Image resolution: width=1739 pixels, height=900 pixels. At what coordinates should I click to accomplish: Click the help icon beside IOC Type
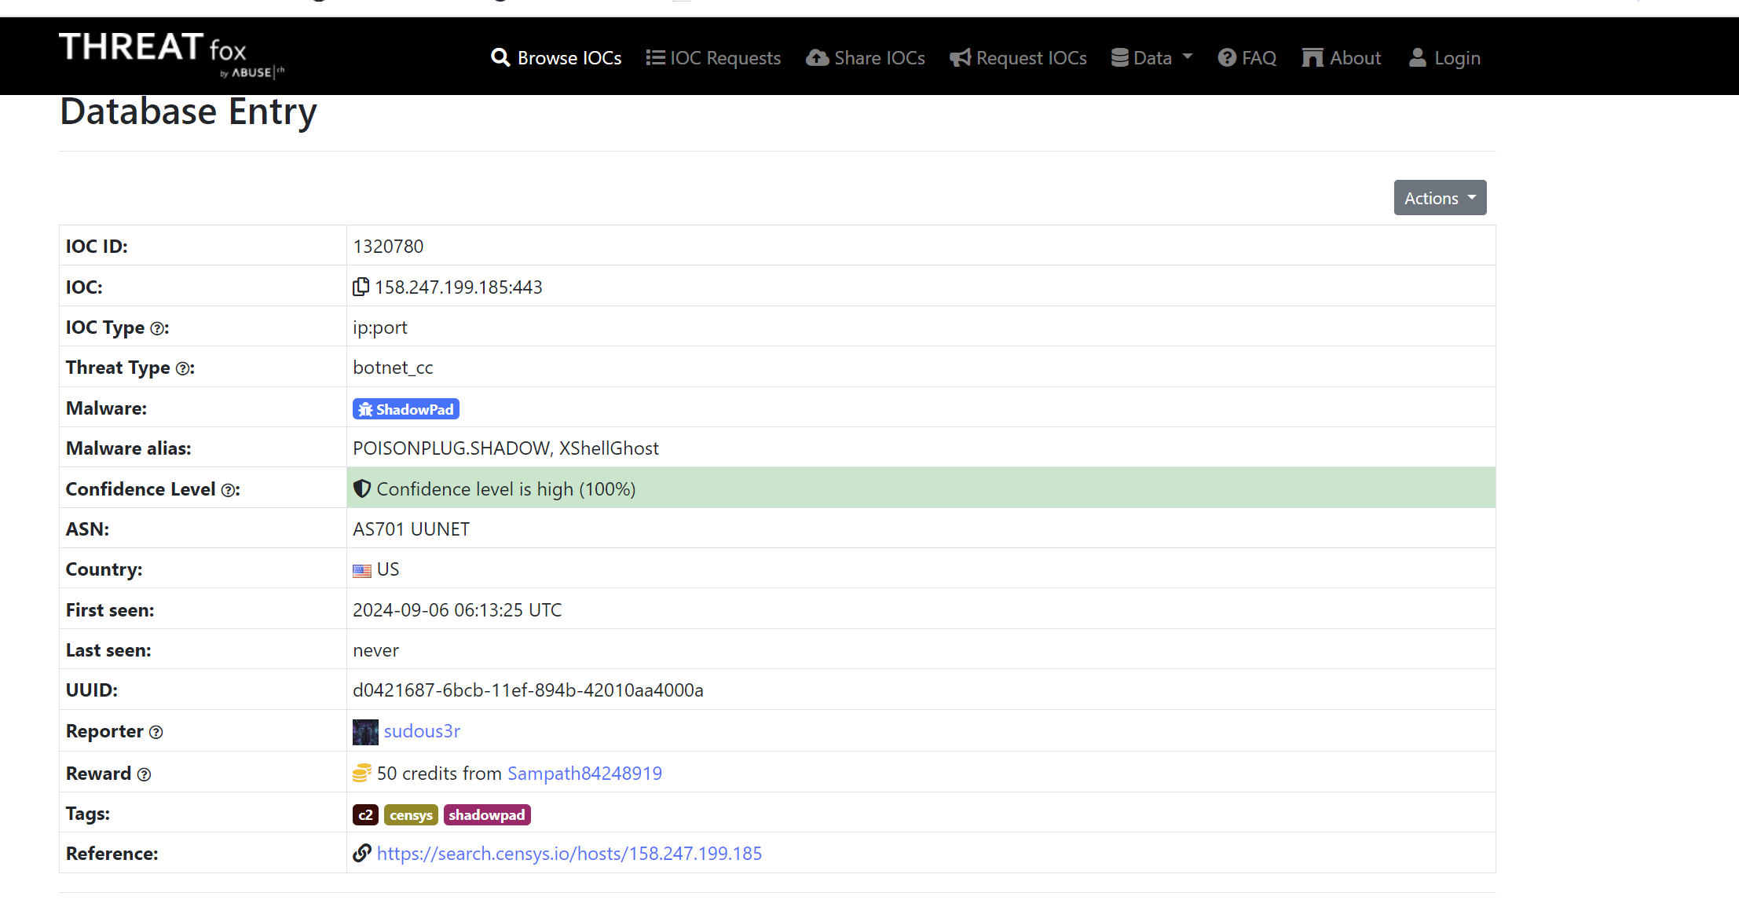(157, 328)
